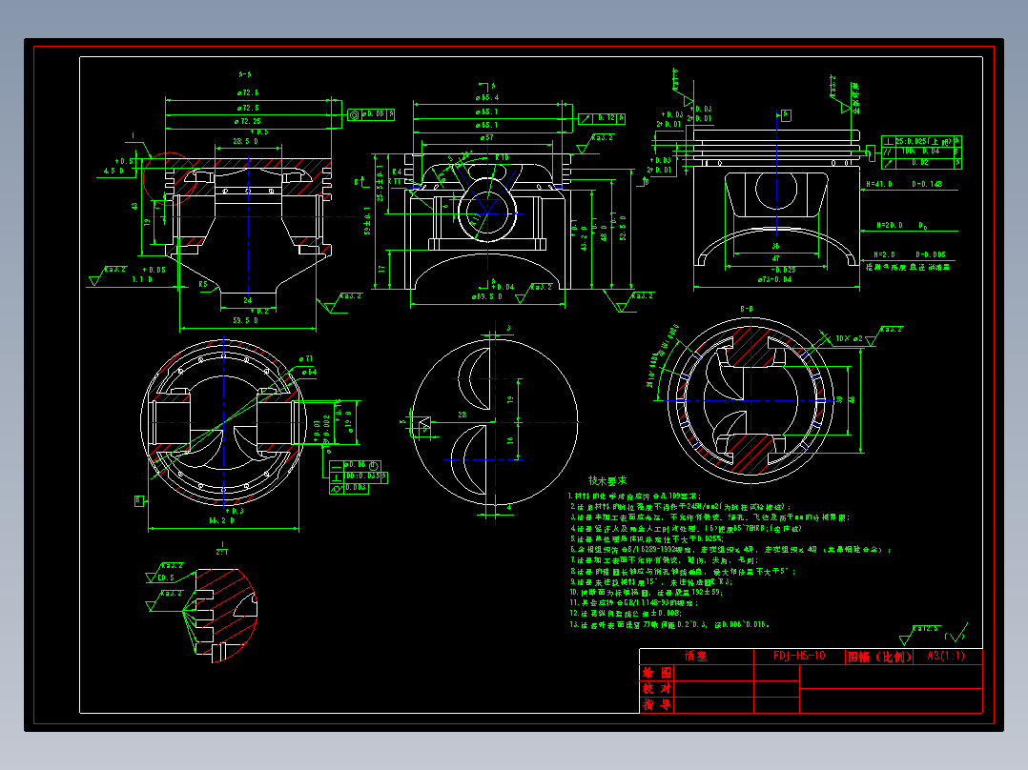Click the 0.06 concentricity tolerance frame
Screen dimensions: 1028x770
click(371, 114)
